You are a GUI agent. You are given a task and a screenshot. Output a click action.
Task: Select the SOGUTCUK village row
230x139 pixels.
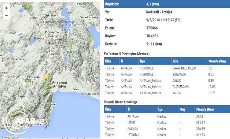coord(167,74)
